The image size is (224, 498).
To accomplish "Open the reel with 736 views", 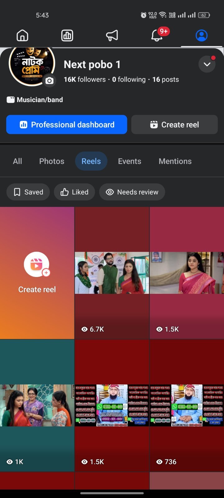I will coord(187,405).
